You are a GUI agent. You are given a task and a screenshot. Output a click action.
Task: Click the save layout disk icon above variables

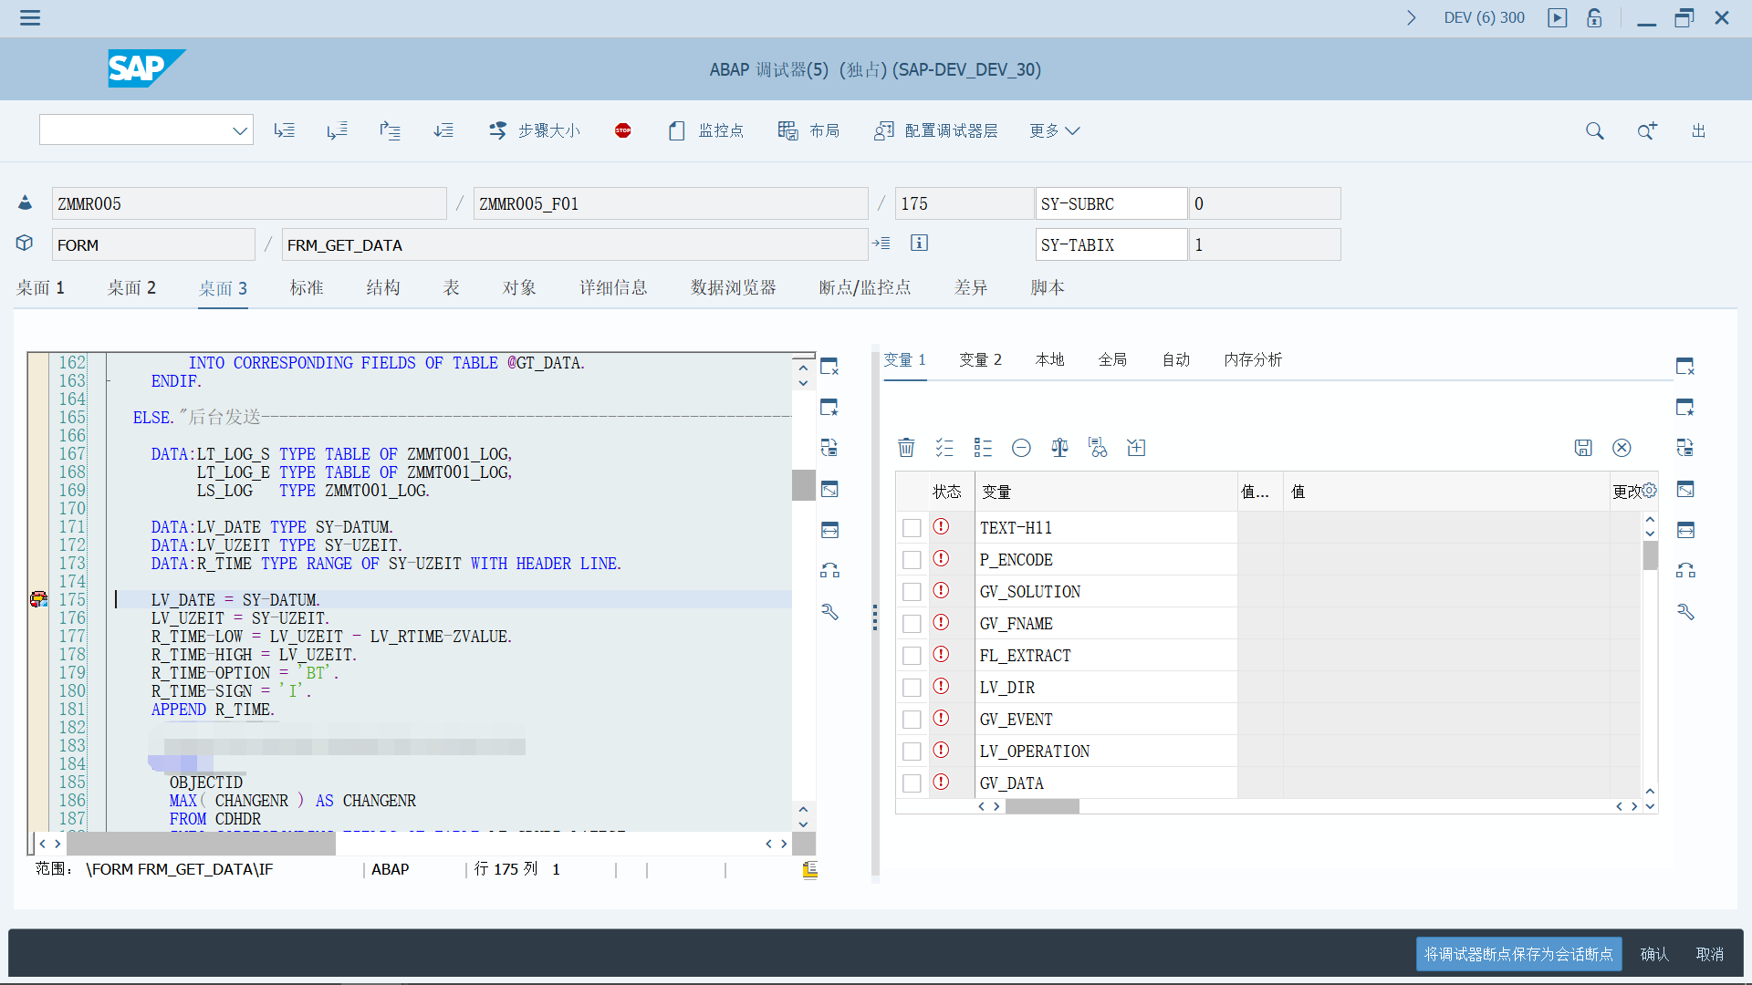click(x=1583, y=448)
